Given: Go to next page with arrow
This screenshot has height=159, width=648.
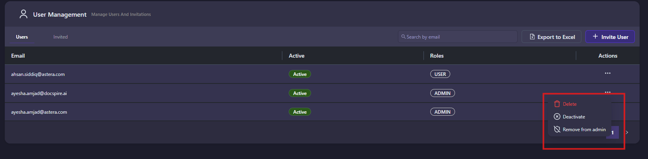Looking at the screenshot, I should pos(627,132).
